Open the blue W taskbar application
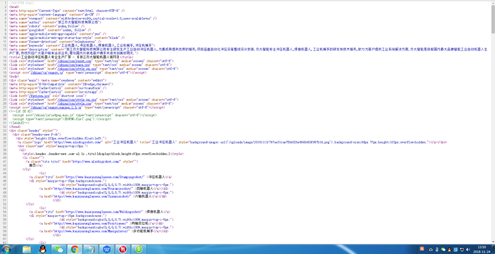 pyautogui.click(x=107, y=248)
